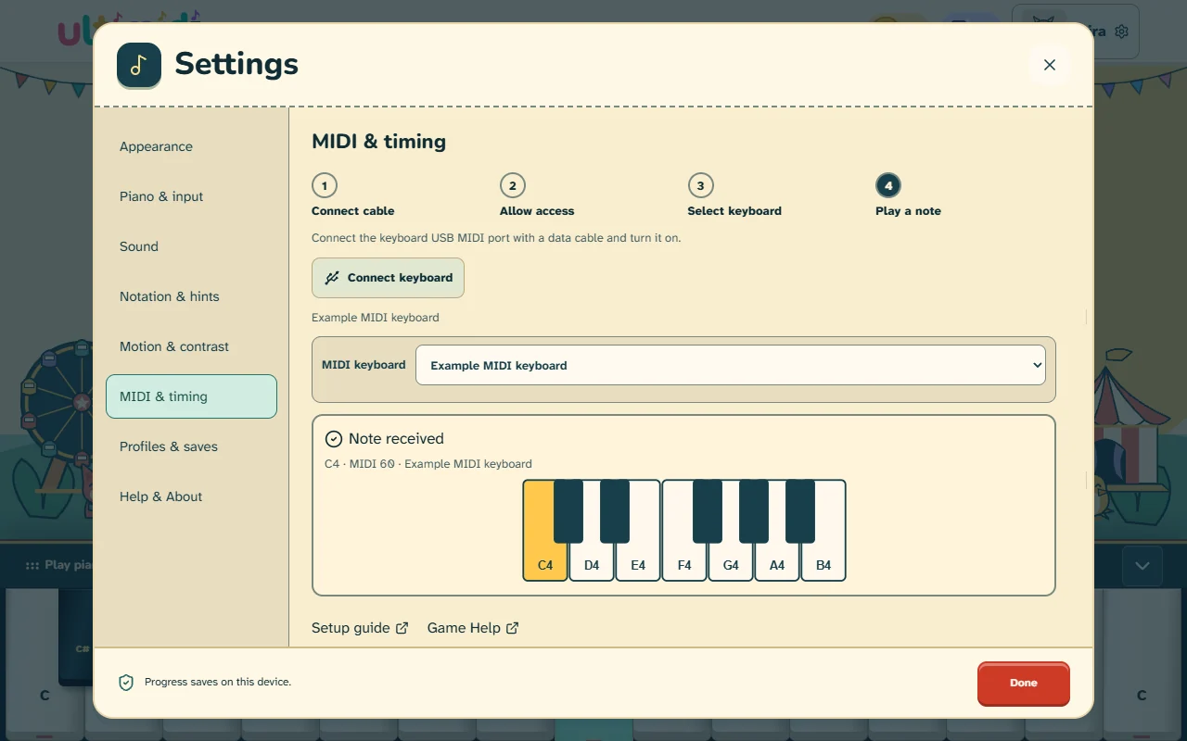Open the MIDI keyboard dropdown
This screenshot has height=741, width=1187.
(x=731, y=365)
